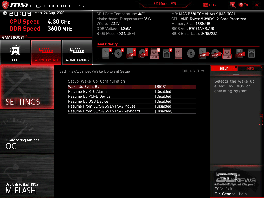264x198 pixels.
Task: Select the legacy USB CD/DVD boot icon
Action: 215,53
